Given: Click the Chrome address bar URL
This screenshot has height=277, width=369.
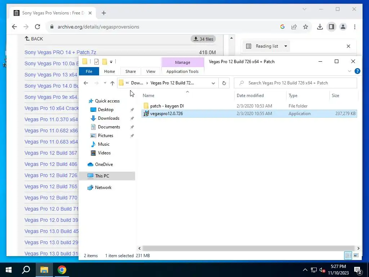Looking at the screenshot, I should coord(98,27).
